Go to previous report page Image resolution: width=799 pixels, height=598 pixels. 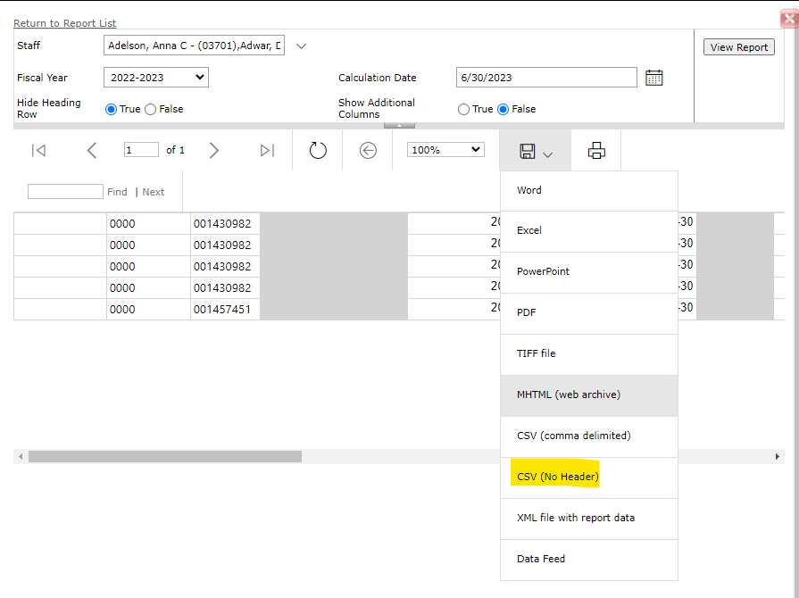[x=92, y=150]
